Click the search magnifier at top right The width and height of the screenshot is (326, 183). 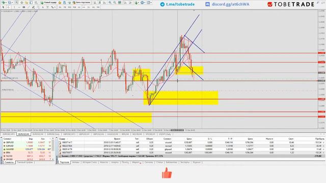click(x=318, y=3)
